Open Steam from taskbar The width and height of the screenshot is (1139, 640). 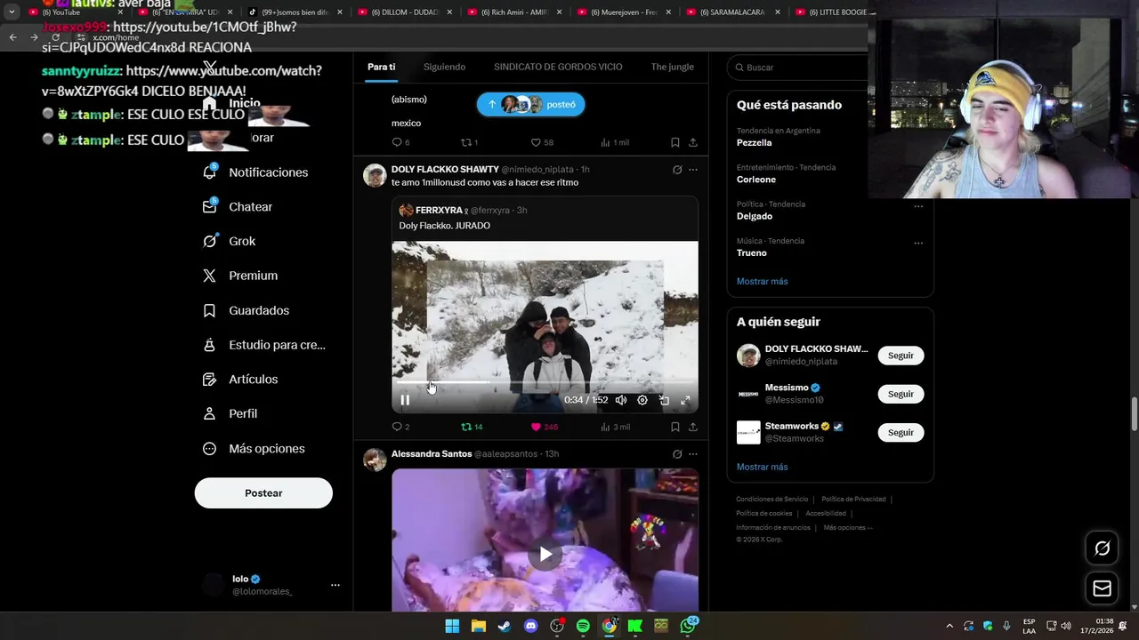pyautogui.click(x=504, y=626)
